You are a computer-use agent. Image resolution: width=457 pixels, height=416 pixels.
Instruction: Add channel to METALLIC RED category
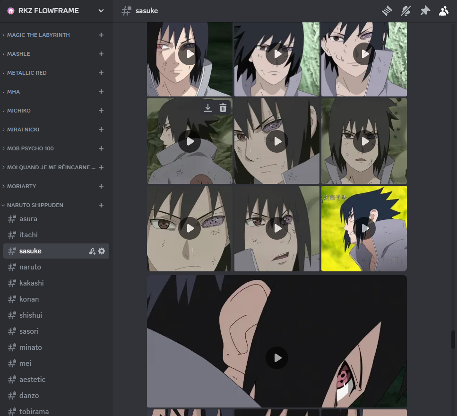[x=101, y=73]
